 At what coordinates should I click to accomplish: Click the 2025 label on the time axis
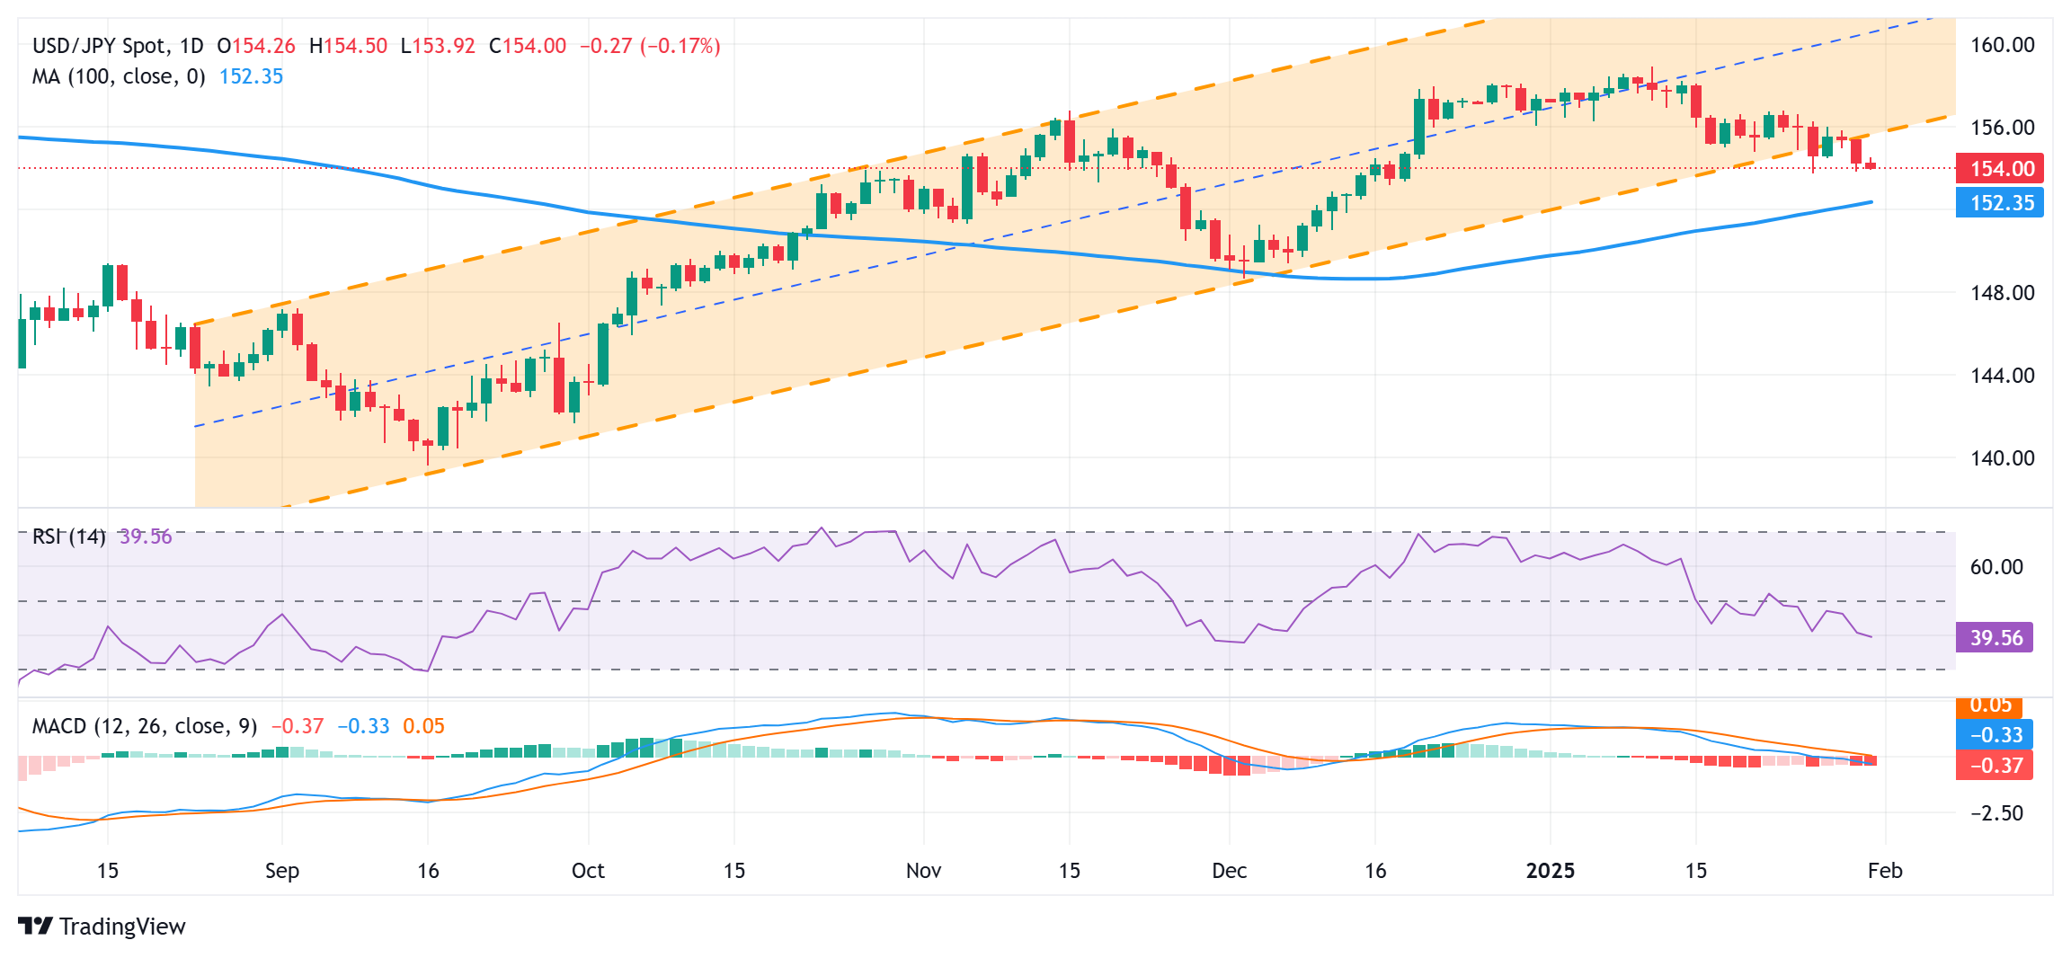pos(1551,871)
